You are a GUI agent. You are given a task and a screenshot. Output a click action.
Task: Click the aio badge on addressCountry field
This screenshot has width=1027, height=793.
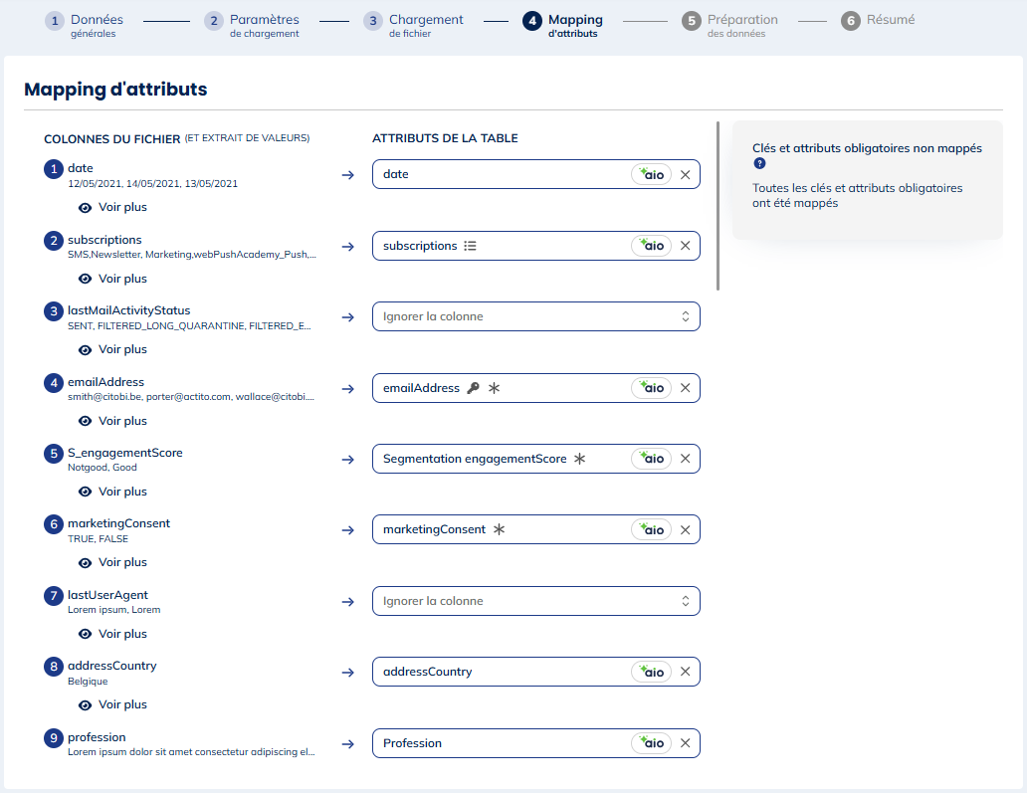point(652,673)
